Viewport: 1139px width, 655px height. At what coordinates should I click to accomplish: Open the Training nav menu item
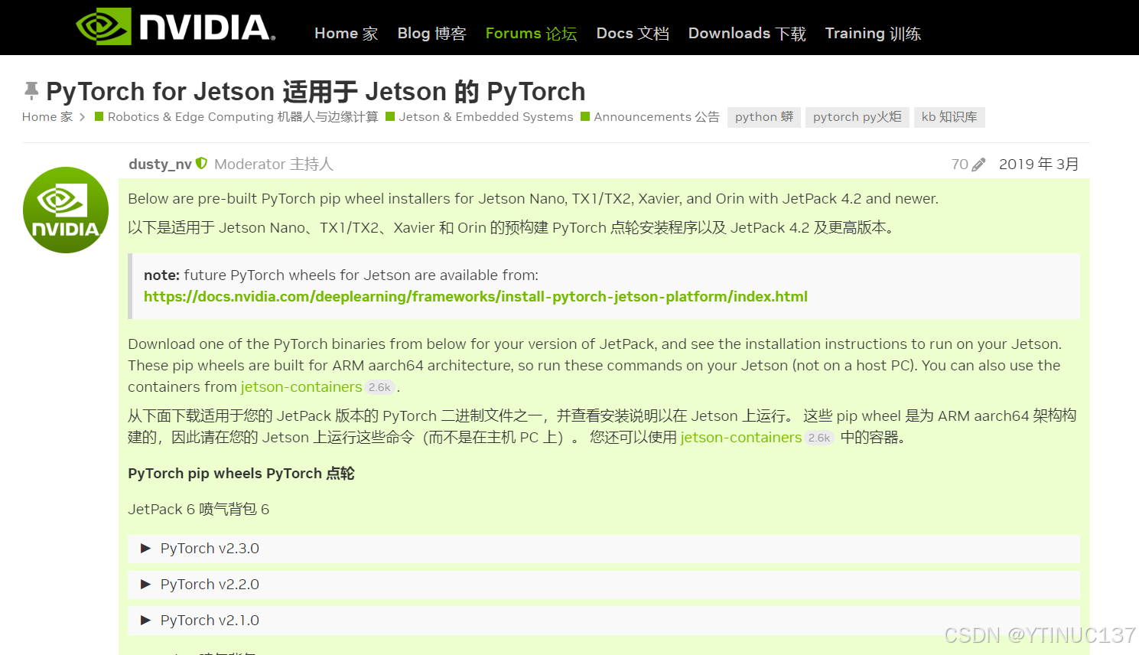(x=873, y=34)
